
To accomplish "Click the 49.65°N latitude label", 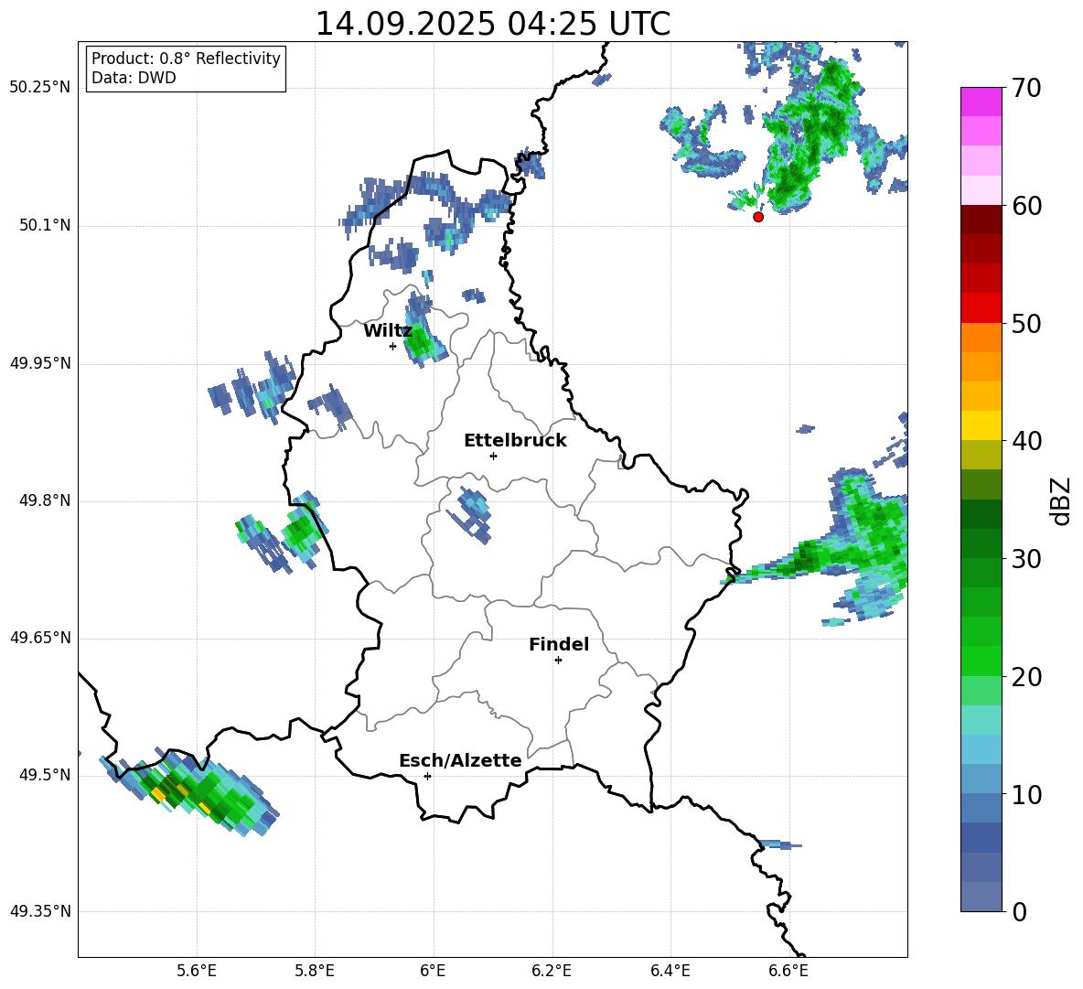I will click(40, 638).
